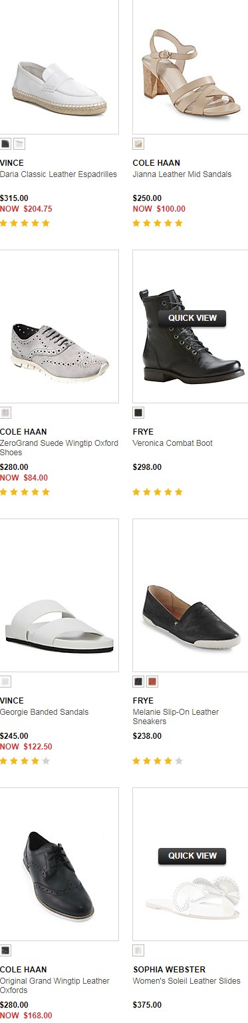Select black swatch for Melanie Slip-On Sneakers
This screenshot has width=248, height=1023.
(138, 682)
